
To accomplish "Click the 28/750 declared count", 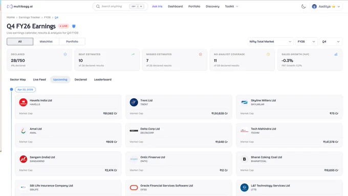I will 18,60.
